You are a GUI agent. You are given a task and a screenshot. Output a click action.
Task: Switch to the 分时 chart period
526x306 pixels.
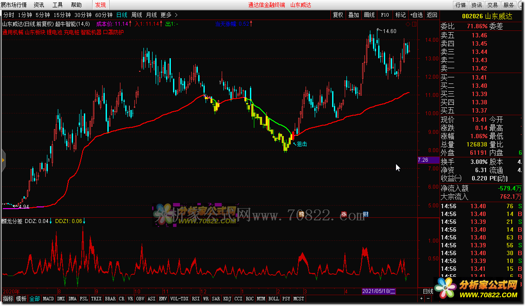[x=9, y=15]
